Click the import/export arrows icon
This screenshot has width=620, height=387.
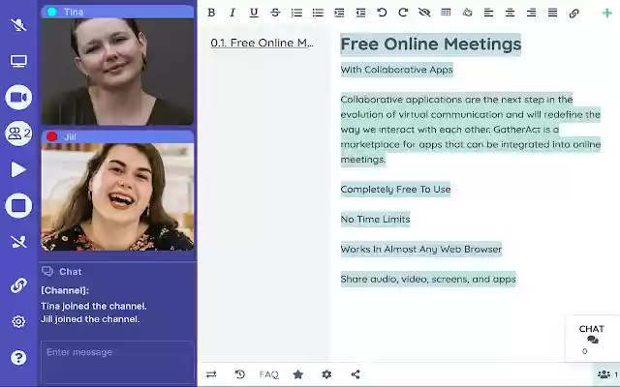pyautogui.click(x=211, y=374)
